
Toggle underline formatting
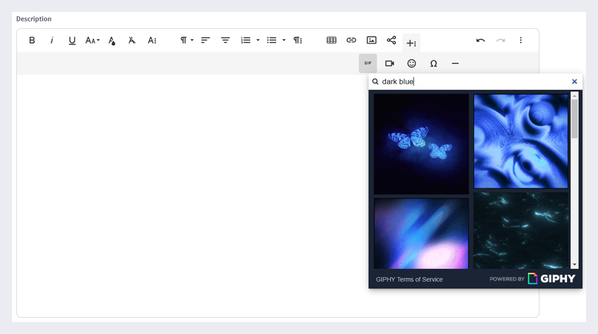click(x=72, y=41)
